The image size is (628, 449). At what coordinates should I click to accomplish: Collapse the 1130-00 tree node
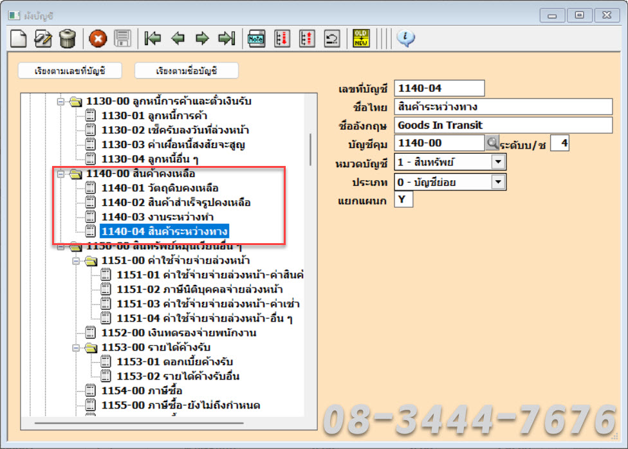click(60, 102)
